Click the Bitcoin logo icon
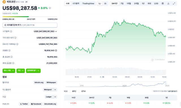The height and width of the screenshot is (108, 181). click(x=4, y=2)
